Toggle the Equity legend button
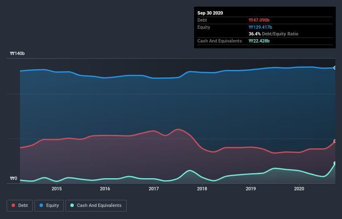Image resolution: width=342 pixels, height=219 pixels. [49, 206]
